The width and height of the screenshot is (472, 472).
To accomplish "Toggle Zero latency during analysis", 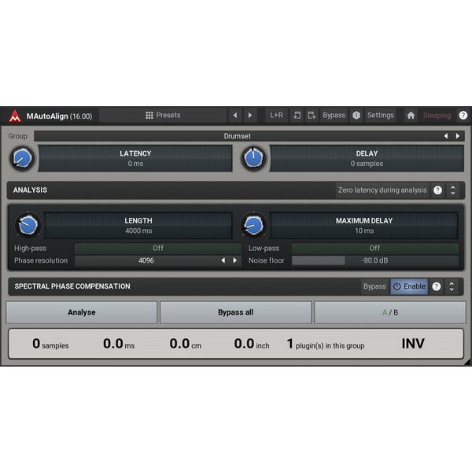I will click(382, 190).
